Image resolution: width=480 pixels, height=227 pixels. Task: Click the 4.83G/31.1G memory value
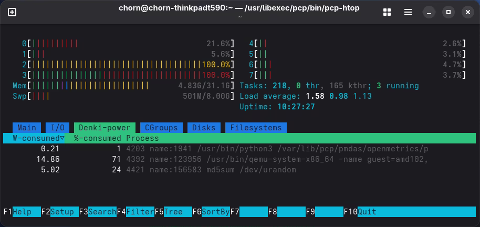204,86
